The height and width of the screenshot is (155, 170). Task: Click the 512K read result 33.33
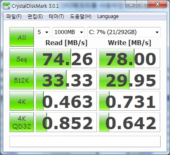click(66, 80)
